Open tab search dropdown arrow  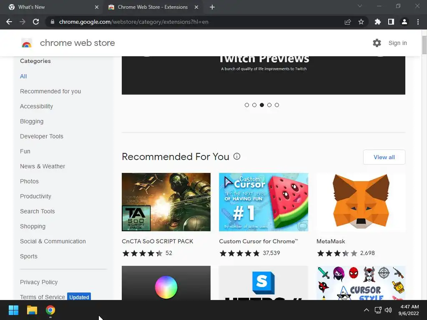coord(360,6)
